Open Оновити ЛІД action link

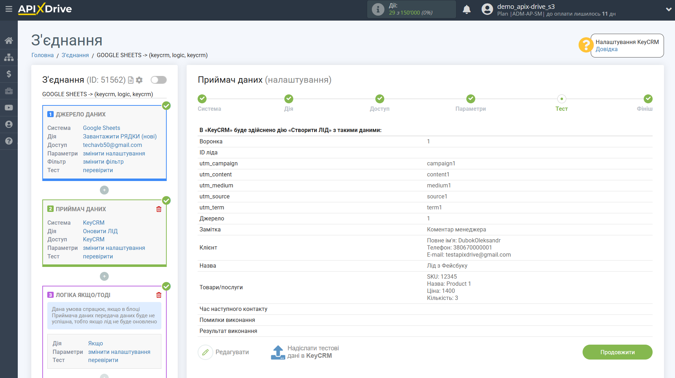click(100, 231)
